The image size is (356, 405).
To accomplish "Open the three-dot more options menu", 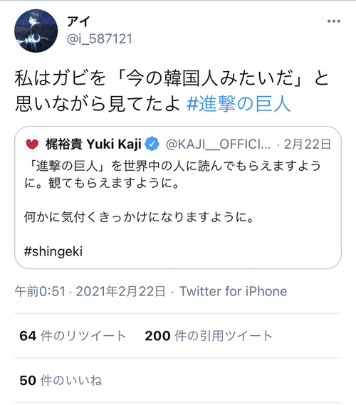I will (333, 21).
